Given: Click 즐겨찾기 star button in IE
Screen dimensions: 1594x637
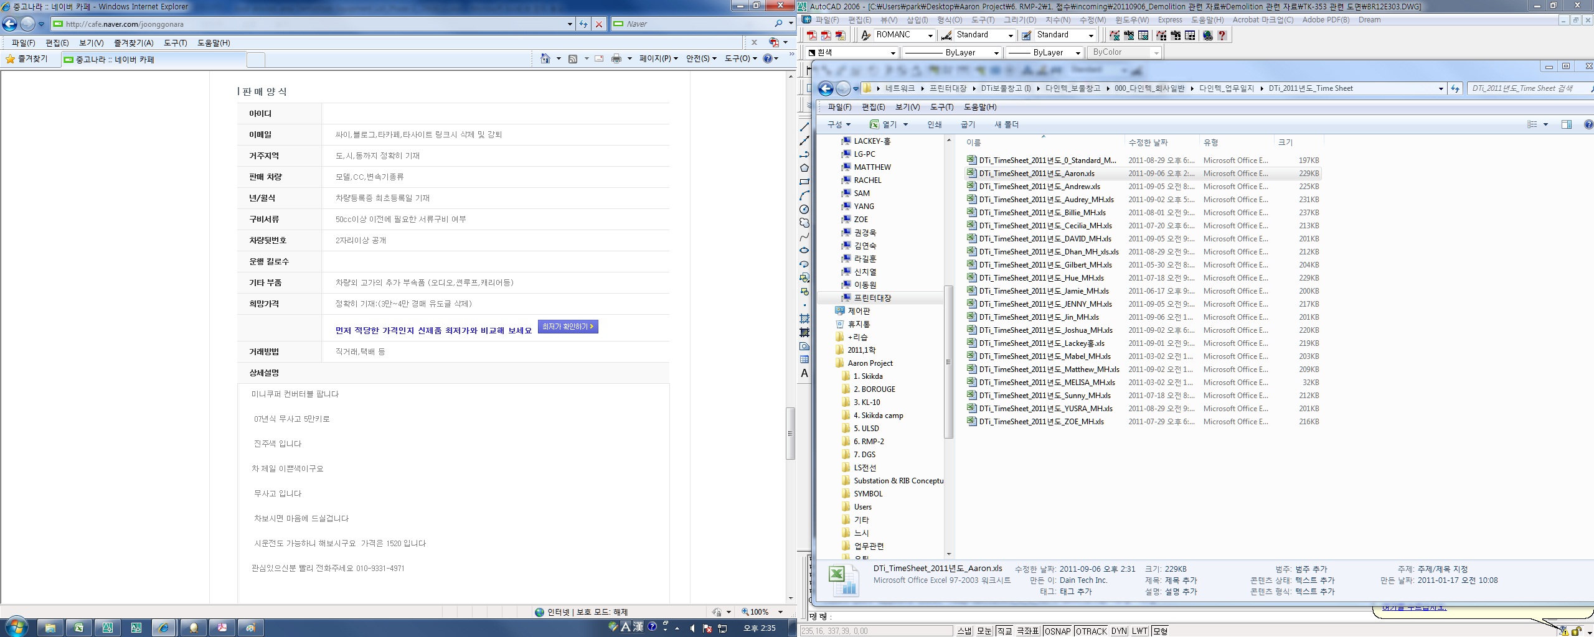Looking at the screenshot, I should [x=27, y=59].
